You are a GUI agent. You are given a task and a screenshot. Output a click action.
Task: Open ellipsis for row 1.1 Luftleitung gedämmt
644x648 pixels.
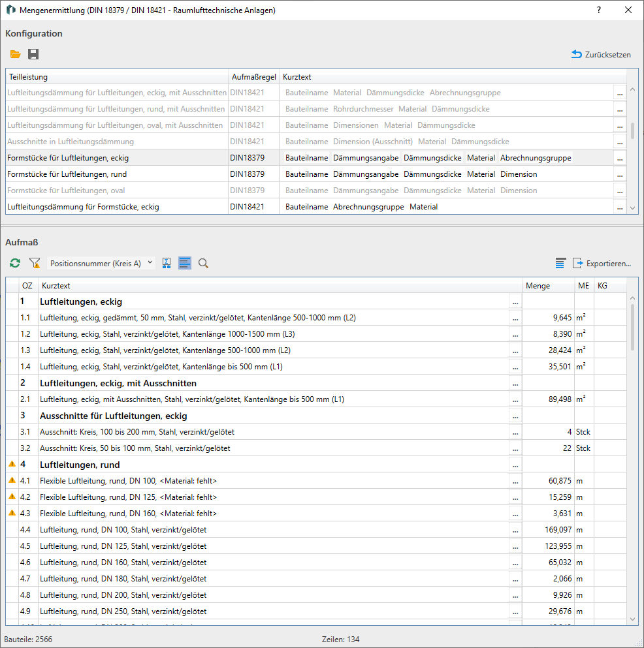pyautogui.click(x=515, y=318)
